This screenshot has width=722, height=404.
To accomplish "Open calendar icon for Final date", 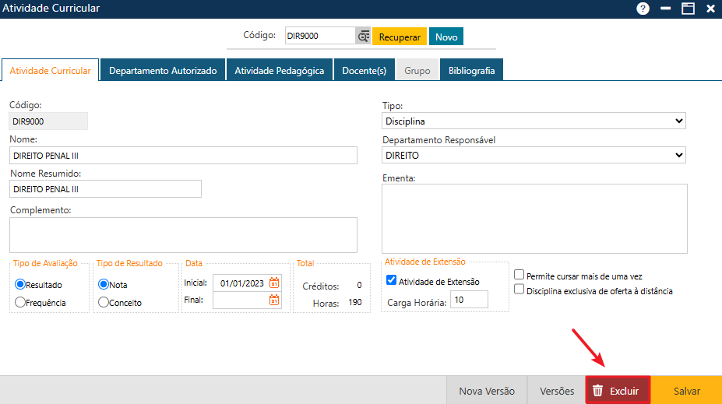I will pyautogui.click(x=274, y=300).
